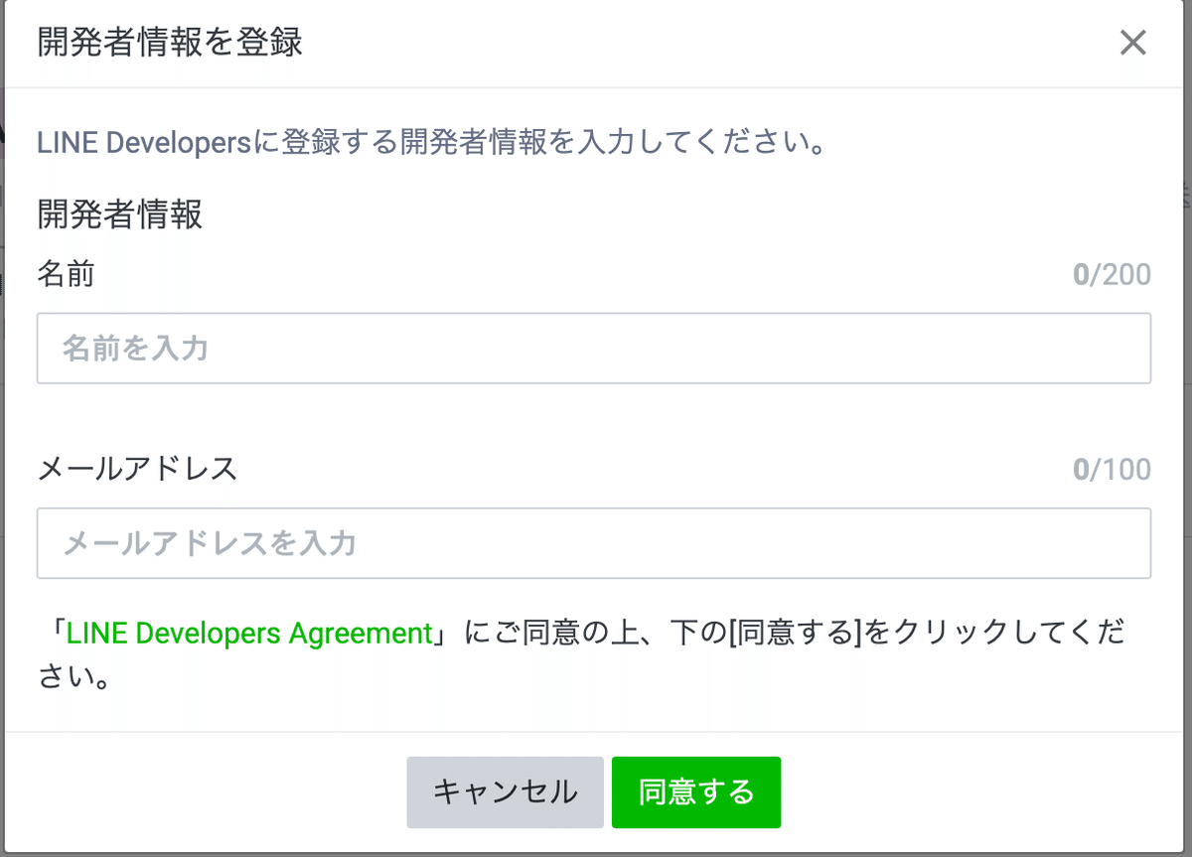Click inside the メールアドレスを入力 email field
This screenshot has width=1192, height=857.
[594, 543]
